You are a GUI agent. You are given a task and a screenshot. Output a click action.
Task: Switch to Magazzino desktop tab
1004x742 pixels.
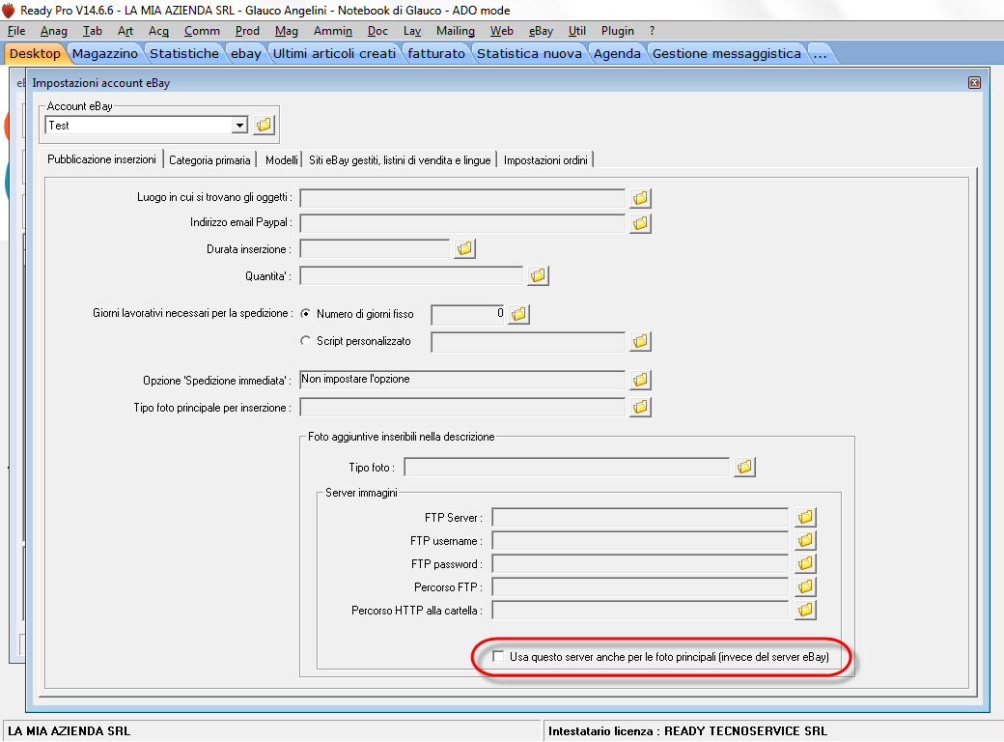pos(105,54)
